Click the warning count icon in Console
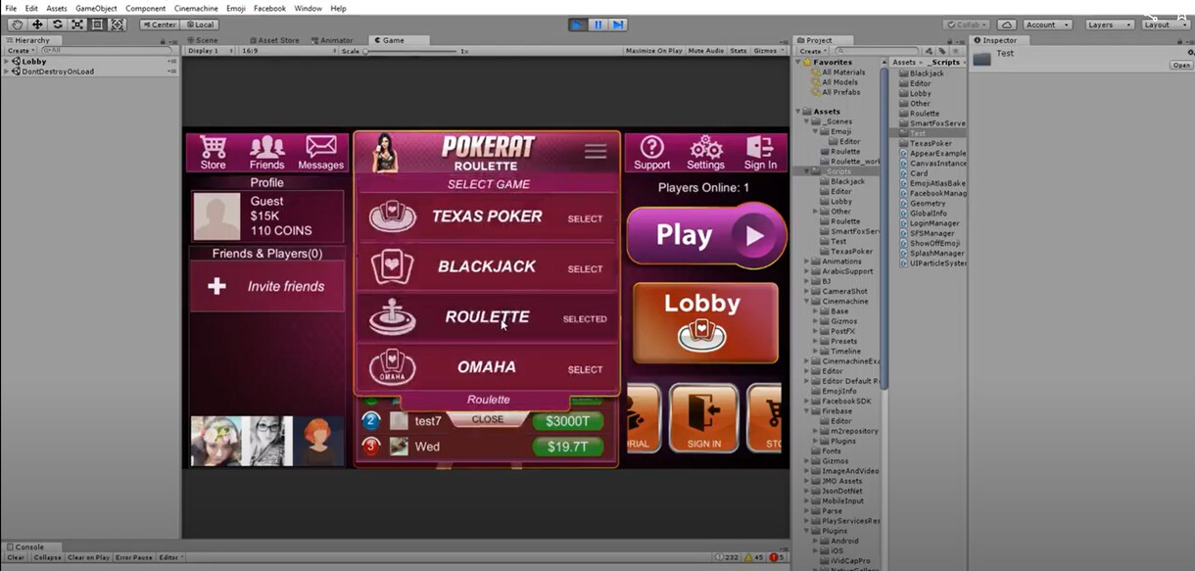The image size is (1195, 571). click(x=749, y=557)
